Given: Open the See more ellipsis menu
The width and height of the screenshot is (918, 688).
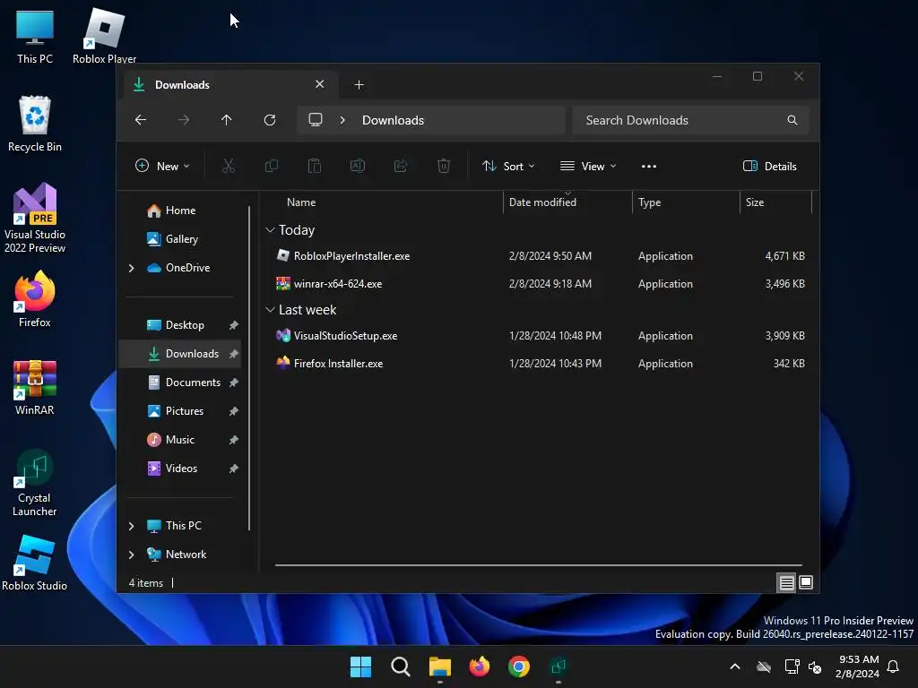Looking at the screenshot, I should pyautogui.click(x=649, y=166).
